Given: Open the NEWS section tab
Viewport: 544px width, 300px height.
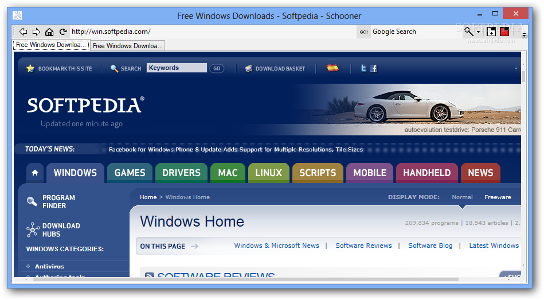Looking at the screenshot, I should click(480, 173).
